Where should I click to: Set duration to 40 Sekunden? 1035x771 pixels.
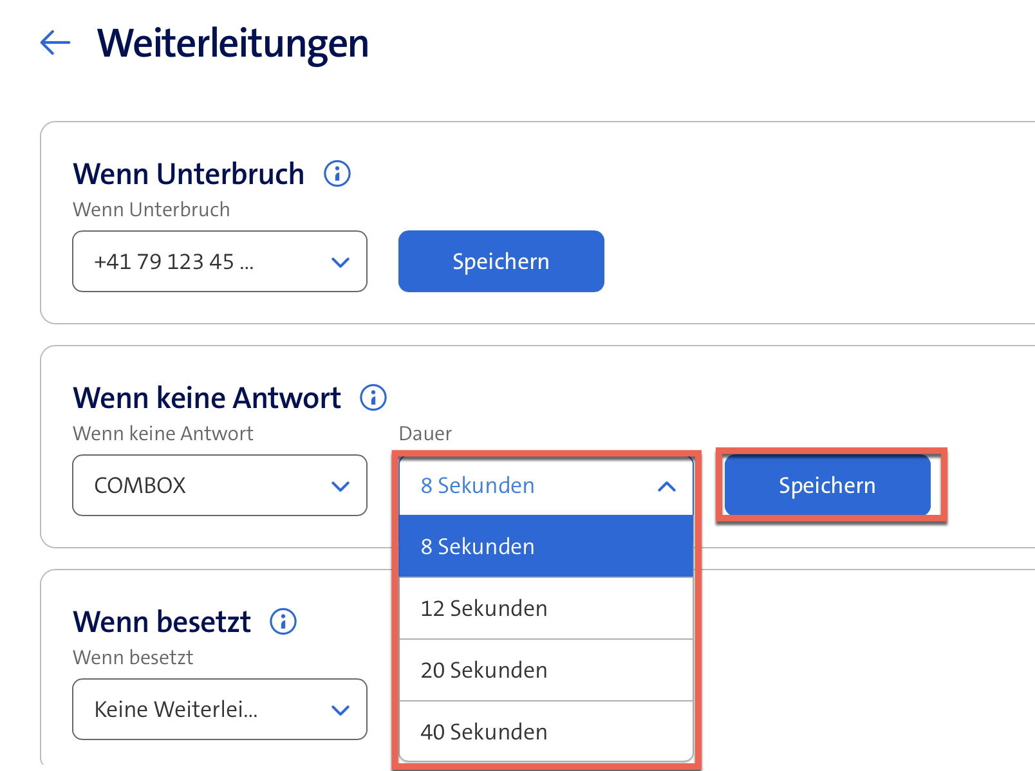click(546, 732)
